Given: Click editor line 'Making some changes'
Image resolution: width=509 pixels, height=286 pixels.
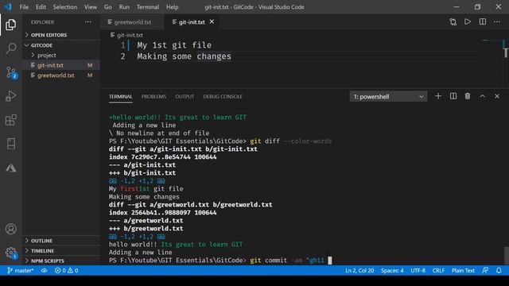Looking at the screenshot, I should click(x=184, y=56).
